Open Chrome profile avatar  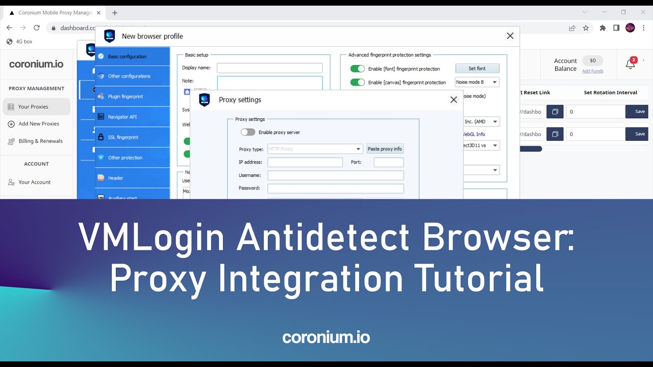click(x=630, y=28)
